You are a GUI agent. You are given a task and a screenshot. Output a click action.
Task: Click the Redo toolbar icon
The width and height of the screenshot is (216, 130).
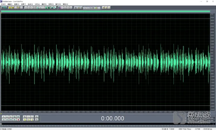pyautogui.click(x=29, y=8)
